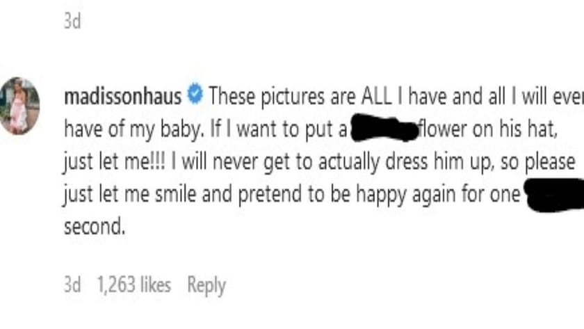This screenshot has height=329, width=584.
Task: Click the blue verified badge
Action: point(195,97)
